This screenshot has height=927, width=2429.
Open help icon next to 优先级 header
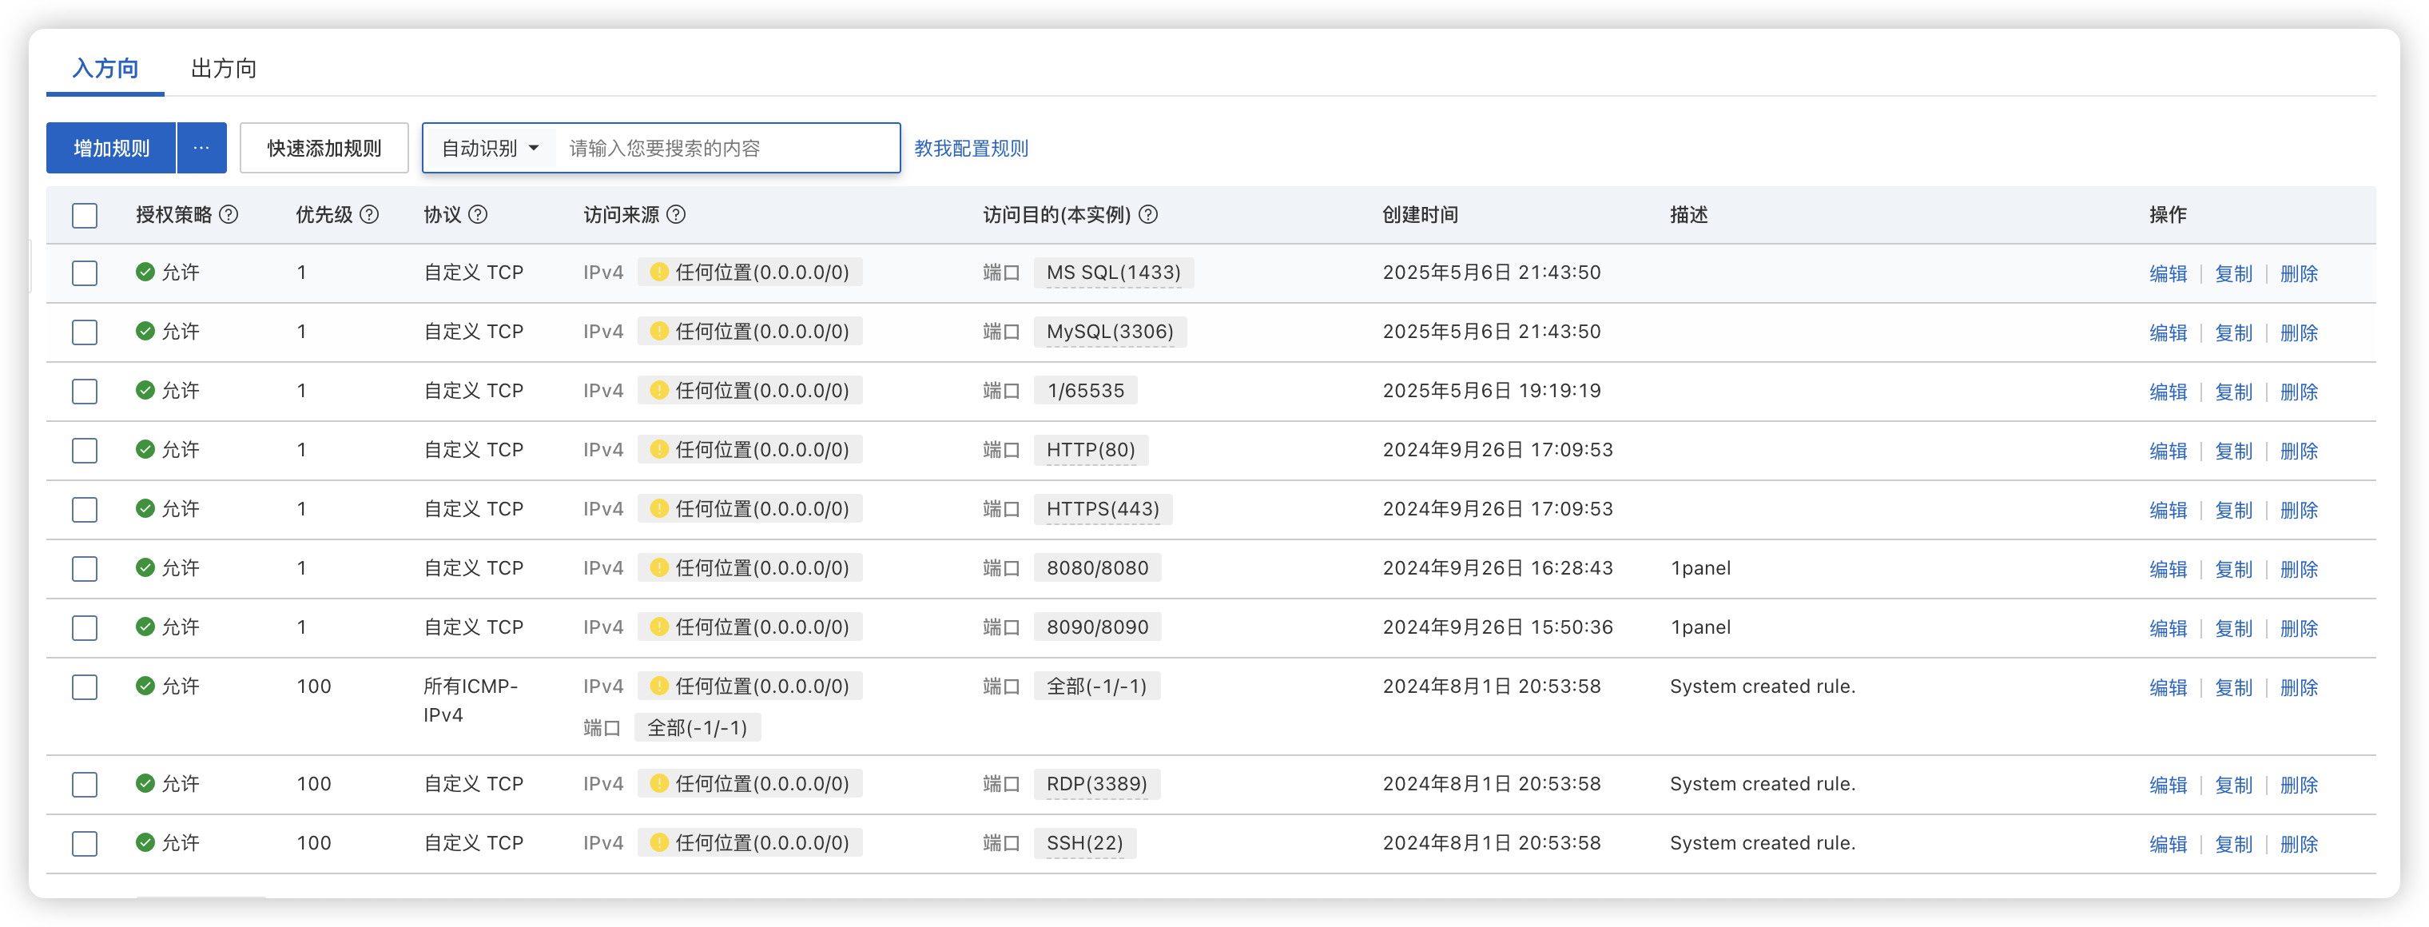pos(370,215)
